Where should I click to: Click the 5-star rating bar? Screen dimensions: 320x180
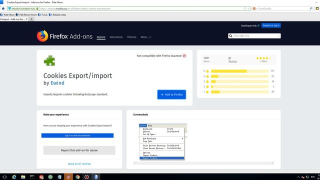tap(240, 71)
